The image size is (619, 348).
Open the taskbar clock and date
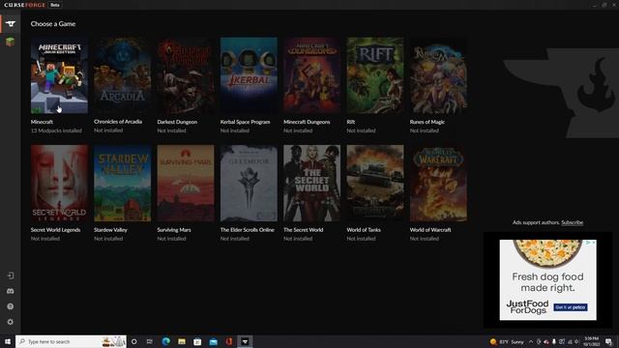[x=591, y=341]
